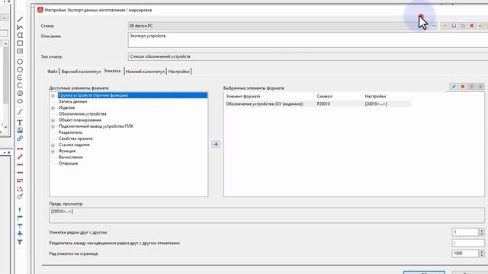Click the Delete scheme red X icon
488x274 pixels.
click(472, 26)
